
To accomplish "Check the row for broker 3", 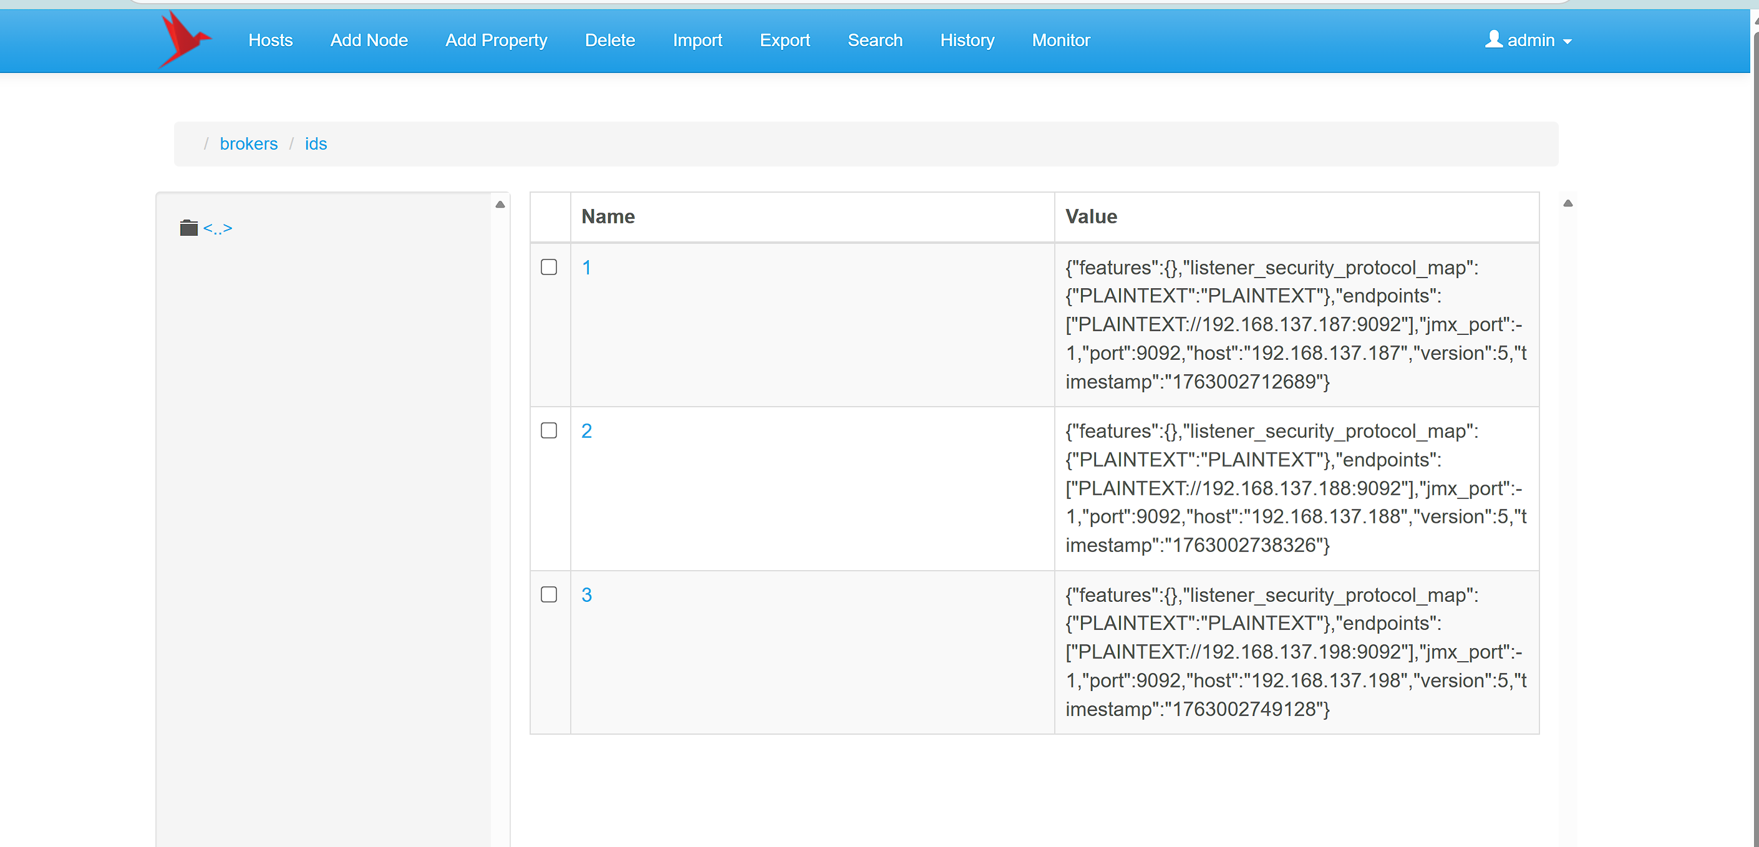I will point(548,595).
